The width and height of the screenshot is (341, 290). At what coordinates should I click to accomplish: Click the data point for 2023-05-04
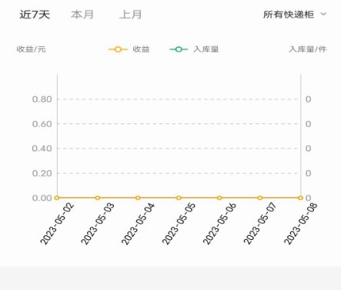[x=138, y=197]
